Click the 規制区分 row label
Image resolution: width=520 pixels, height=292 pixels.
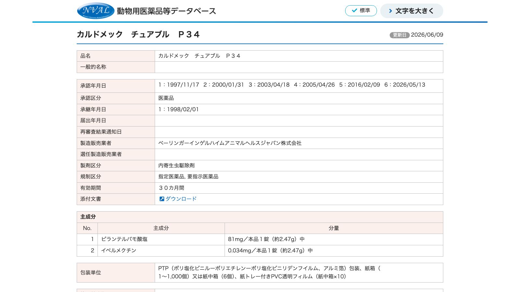(x=116, y=177)
